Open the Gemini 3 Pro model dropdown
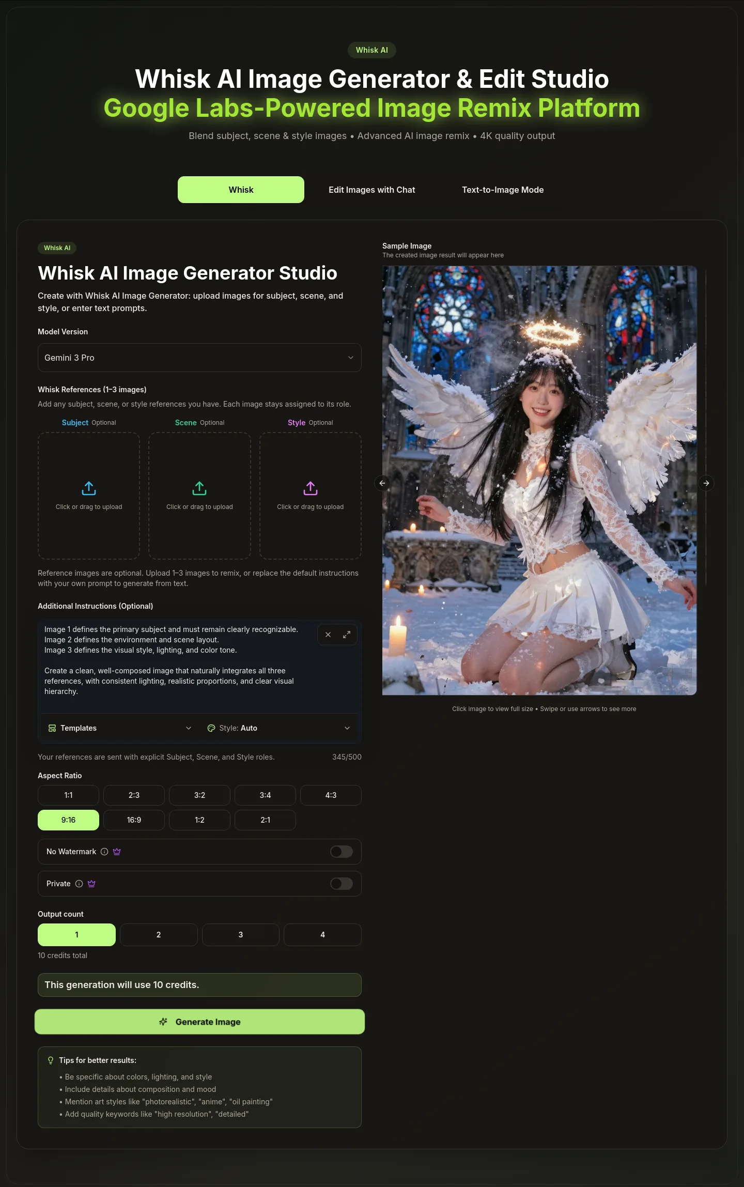Image resolution: width=744 pixels, height=1187 pixels. coord(199,358)
